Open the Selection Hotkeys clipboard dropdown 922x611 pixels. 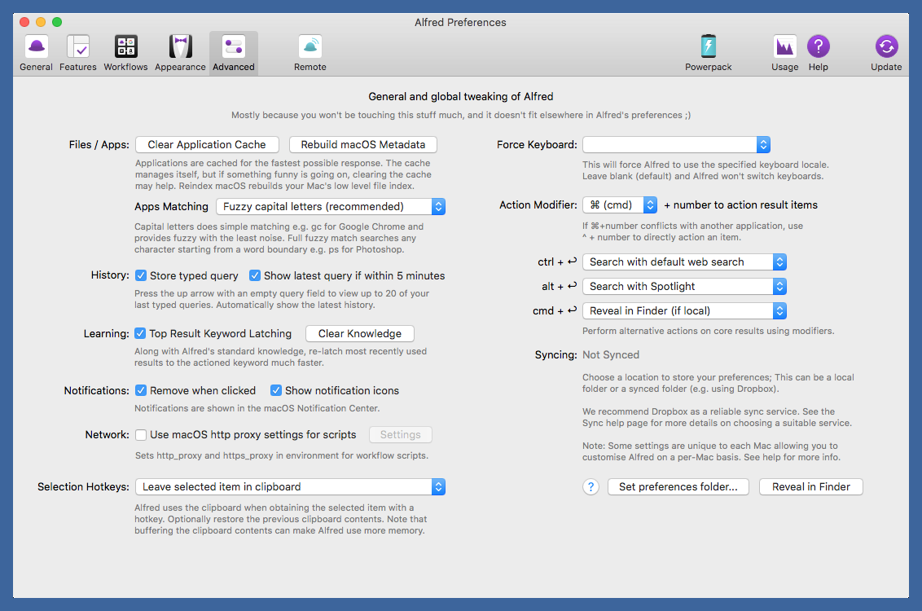point(291,487)
